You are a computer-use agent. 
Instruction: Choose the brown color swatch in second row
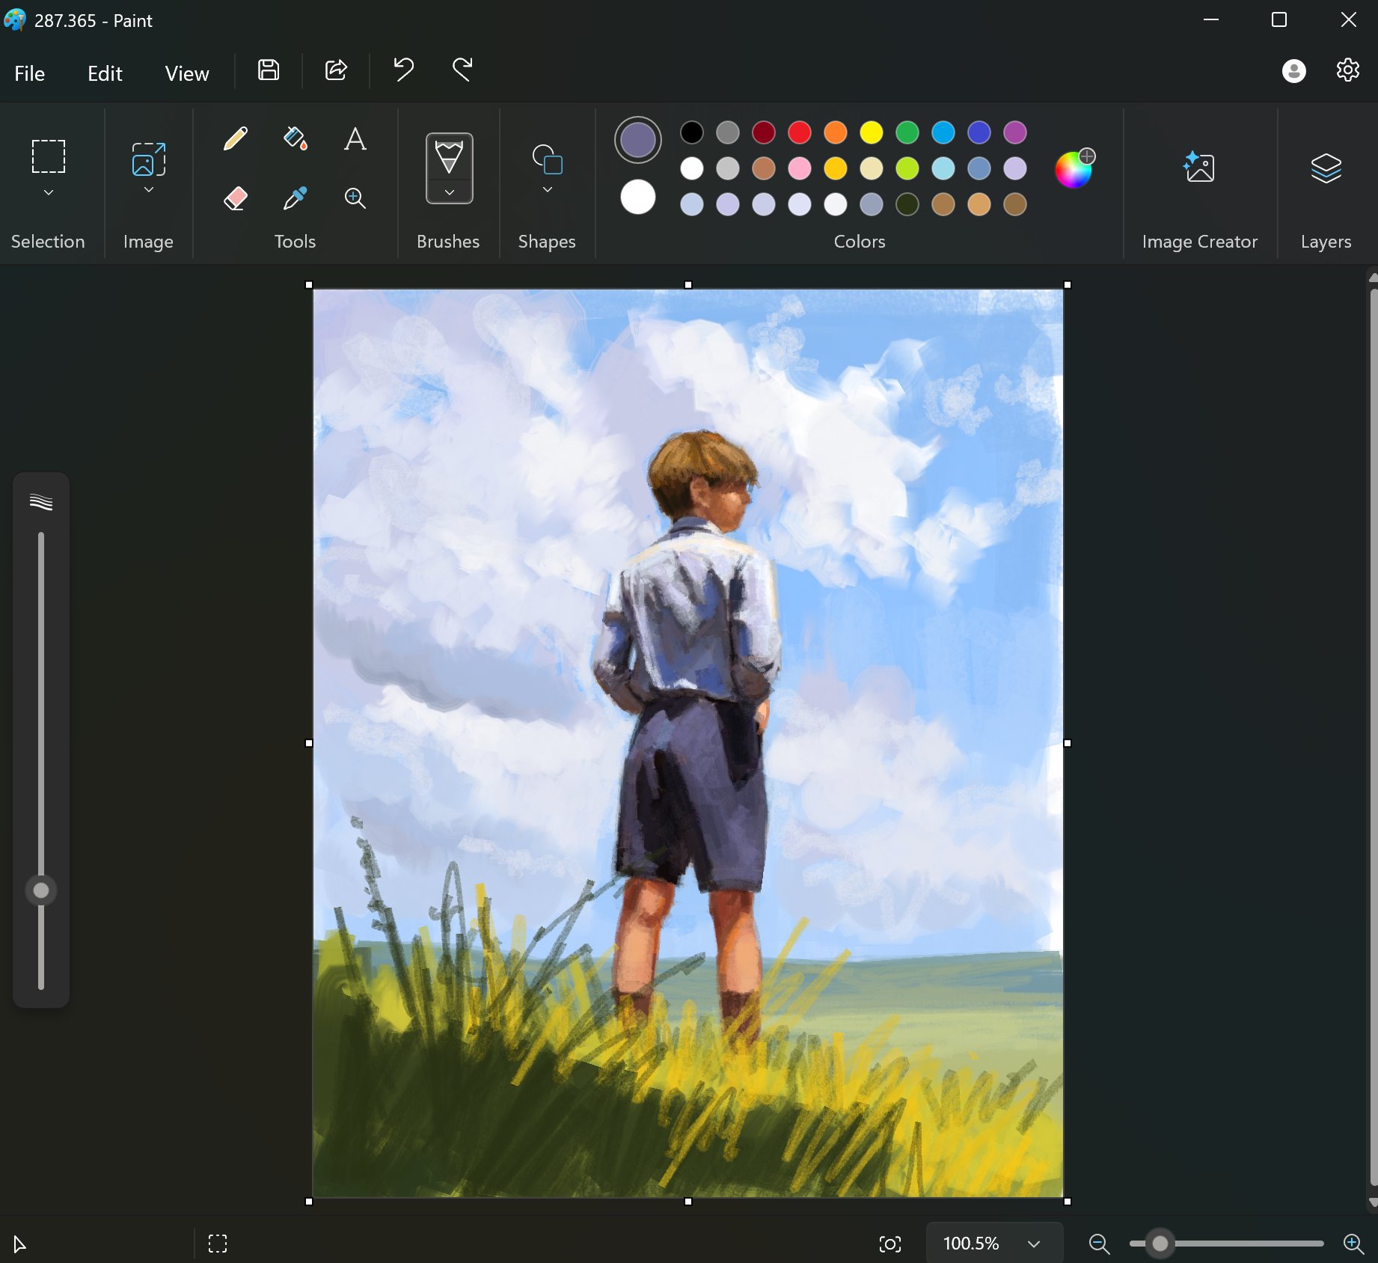(x=764, y=168)
